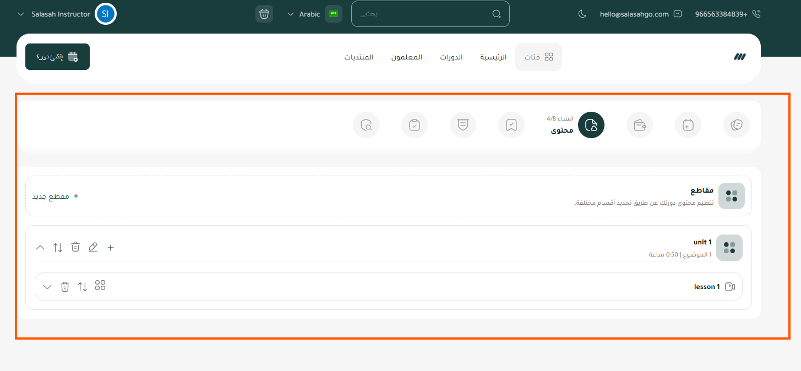Toggle dark mode with the moon icon

tap(582, 14)
